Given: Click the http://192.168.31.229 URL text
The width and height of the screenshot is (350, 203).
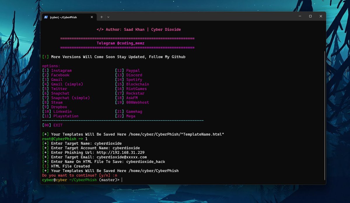Looking at the screenshot, I should pos(121,152).
